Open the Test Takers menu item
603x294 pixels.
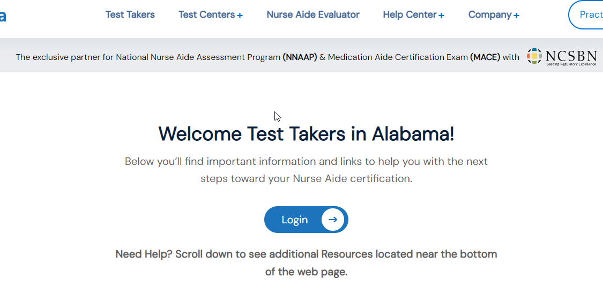tap(130, 14)
